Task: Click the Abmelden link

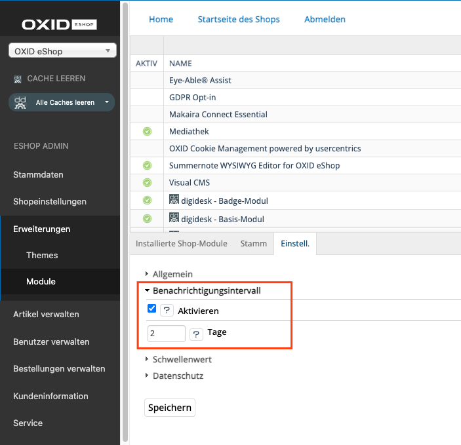Action: [325, 19]
